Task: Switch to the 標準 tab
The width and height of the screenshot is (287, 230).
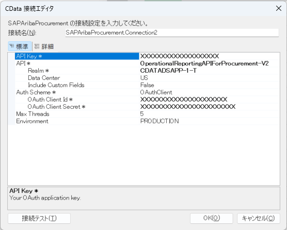Action: click(x=20, y=46)
